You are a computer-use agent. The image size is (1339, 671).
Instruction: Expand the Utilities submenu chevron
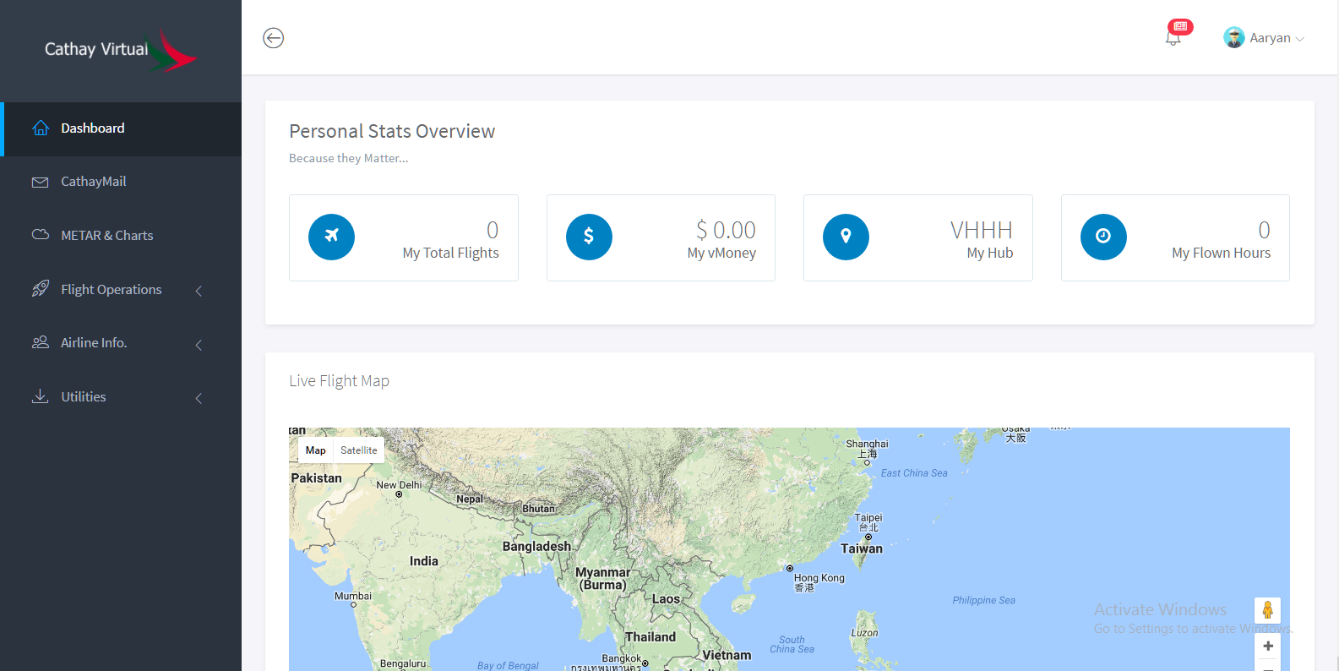(199, 398)
